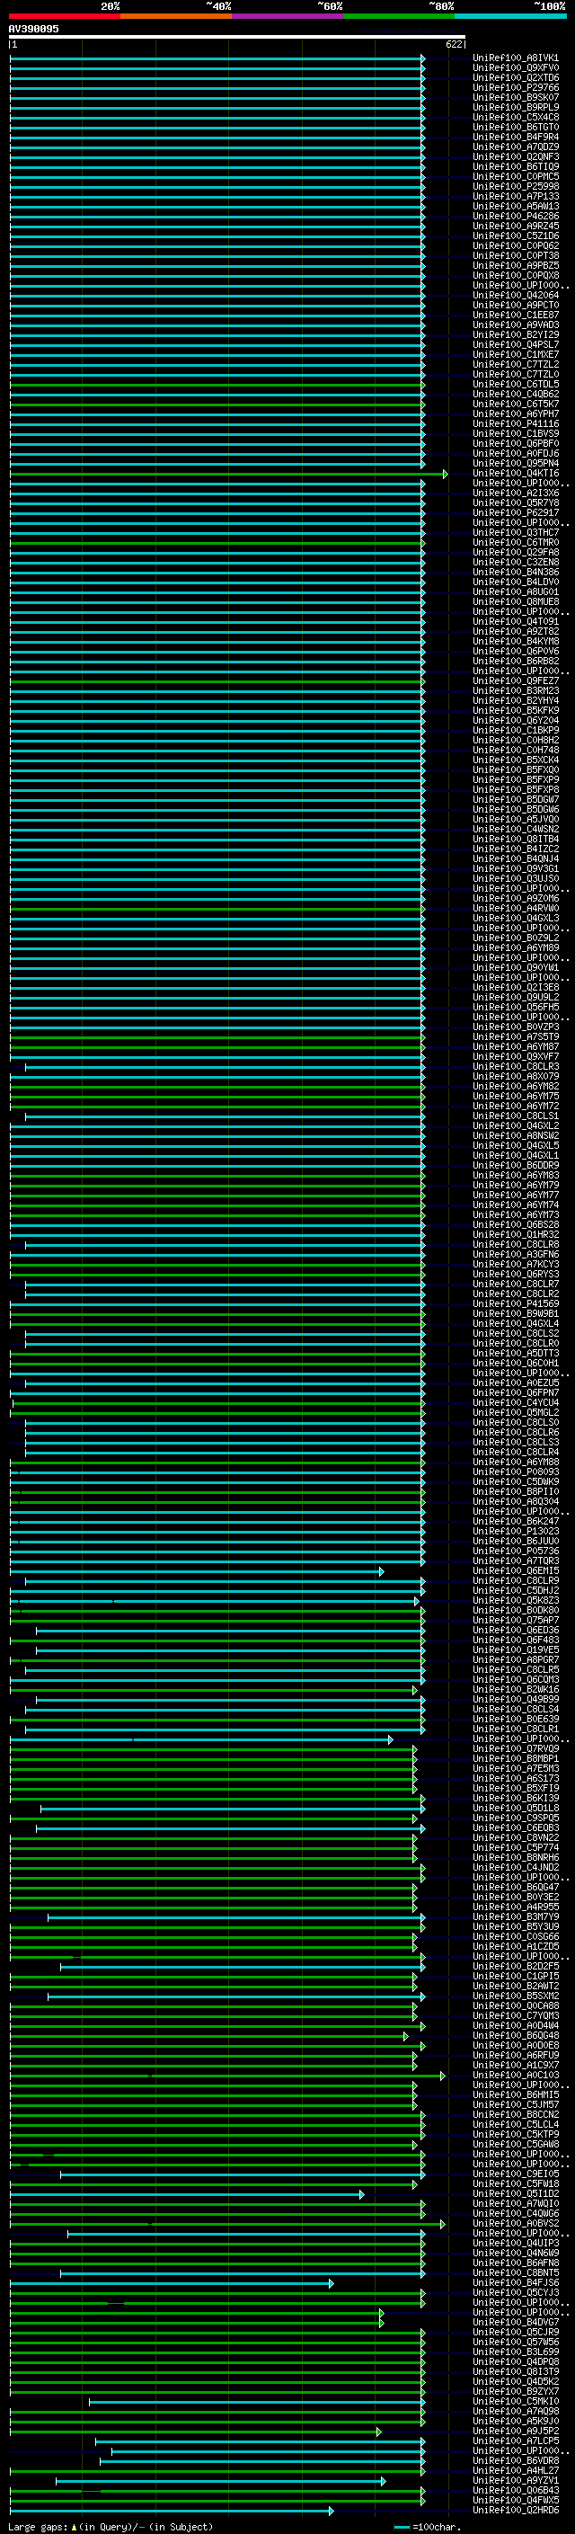This screenshot has height=2534, width=575.
Task: Select the UniRef100_A8NSW2 label
Action: pos(515,1135)
